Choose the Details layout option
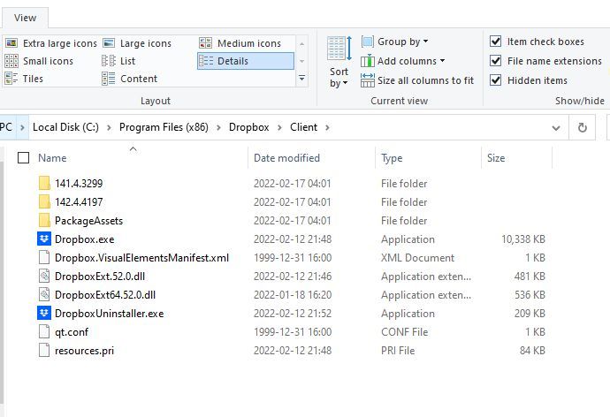Viewport: 610px width, 417px height. [x=246, y=61]
